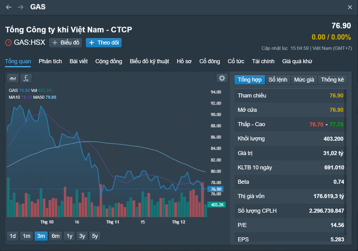Click the Beta value 0.74

pyautogui.click(x=339, y=182)
